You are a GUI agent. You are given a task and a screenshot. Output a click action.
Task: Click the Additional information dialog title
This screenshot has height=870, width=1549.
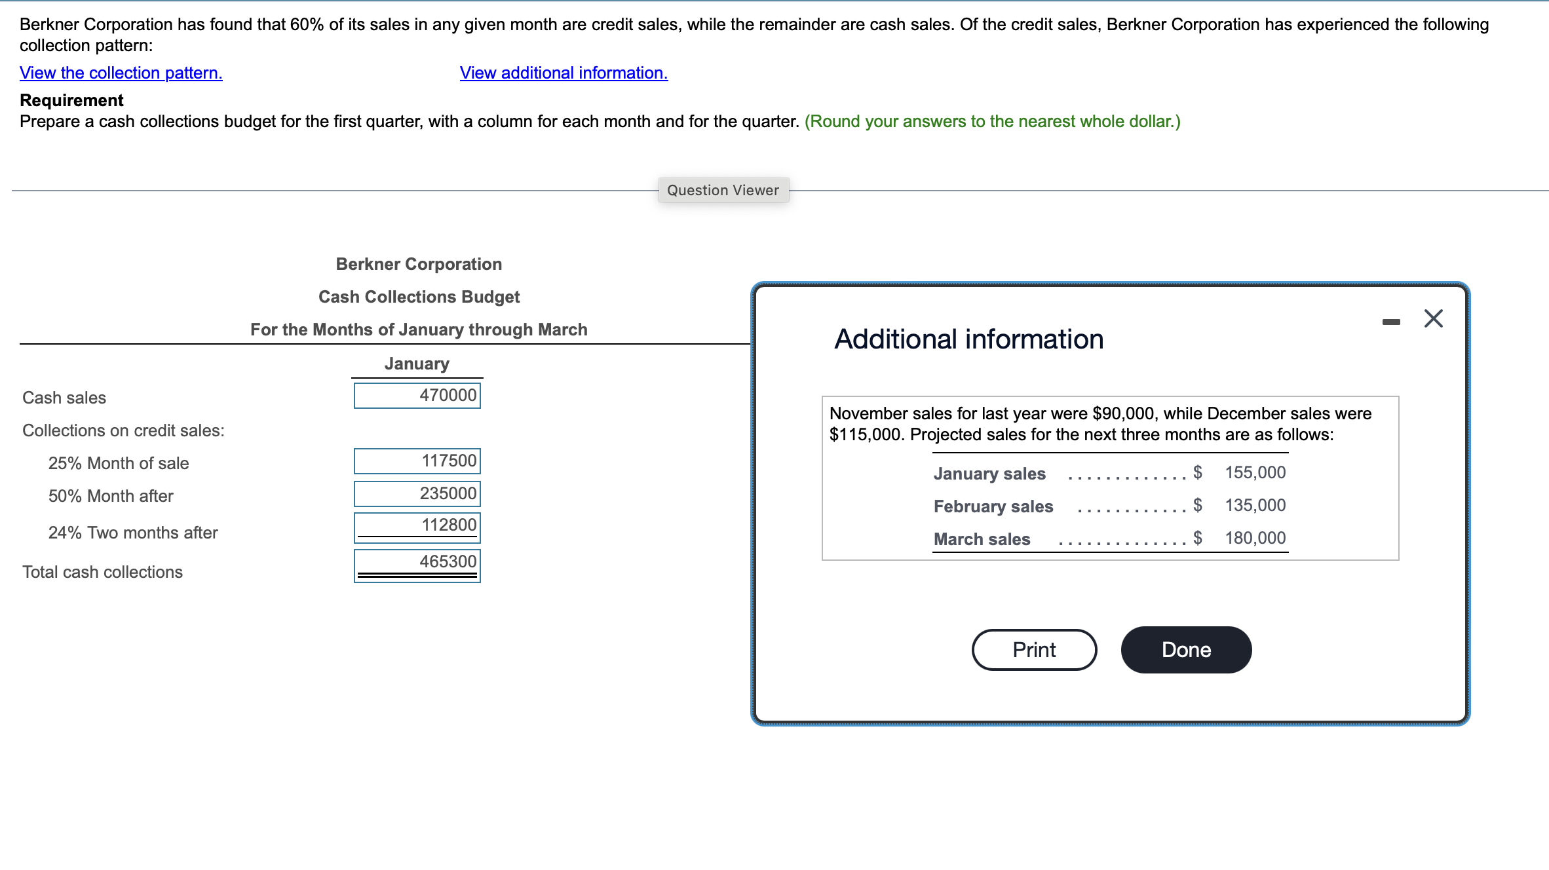968,339
